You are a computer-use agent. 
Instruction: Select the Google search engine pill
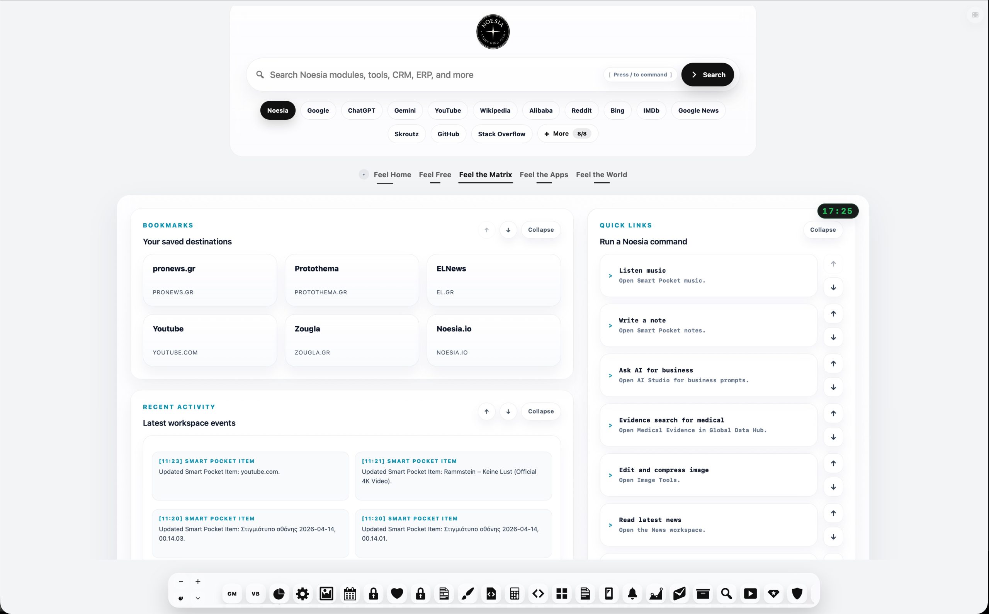tap(318, 110)
